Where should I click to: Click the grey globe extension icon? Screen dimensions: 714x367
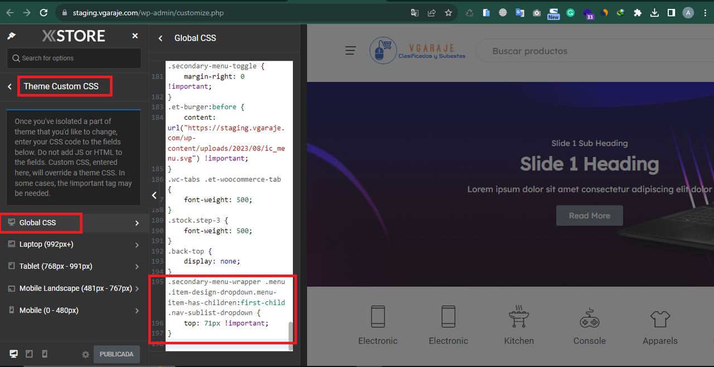(x=503, y=13)
